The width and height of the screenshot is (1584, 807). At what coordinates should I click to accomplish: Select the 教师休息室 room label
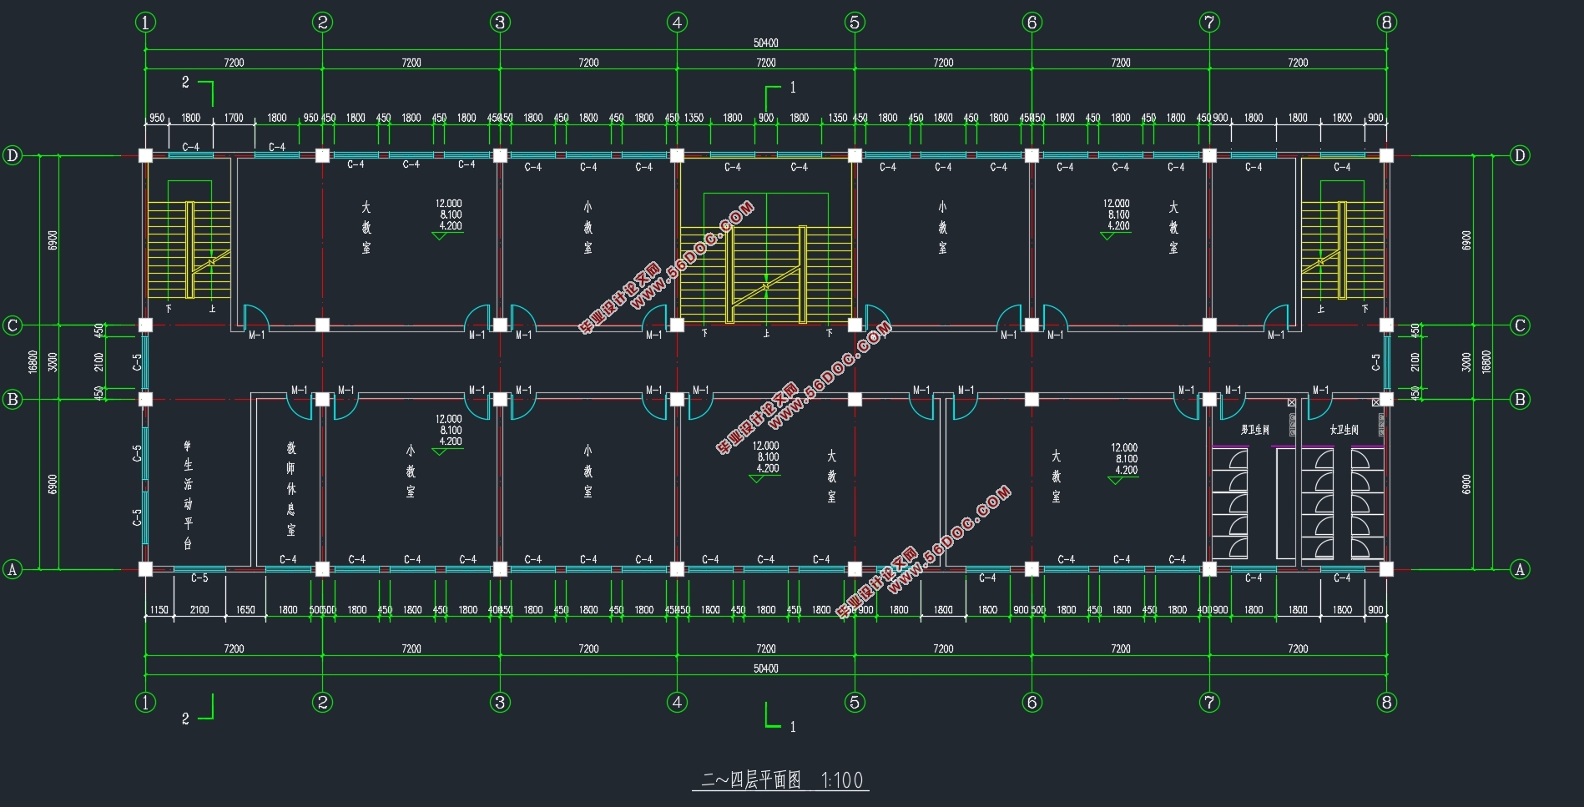pyautogui.click(x=290, y=489)
